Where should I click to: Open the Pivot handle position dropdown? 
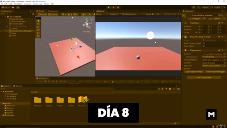[42, 14]
